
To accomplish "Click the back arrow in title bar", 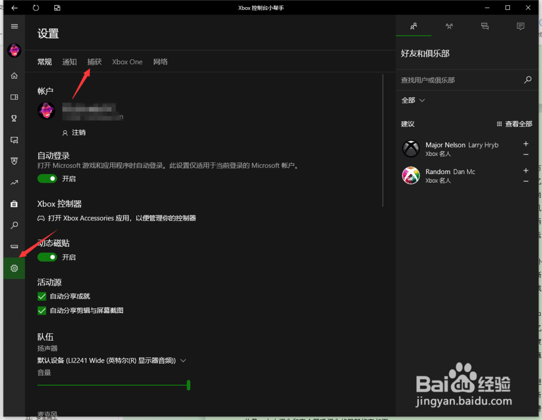I will pos(14,8).
